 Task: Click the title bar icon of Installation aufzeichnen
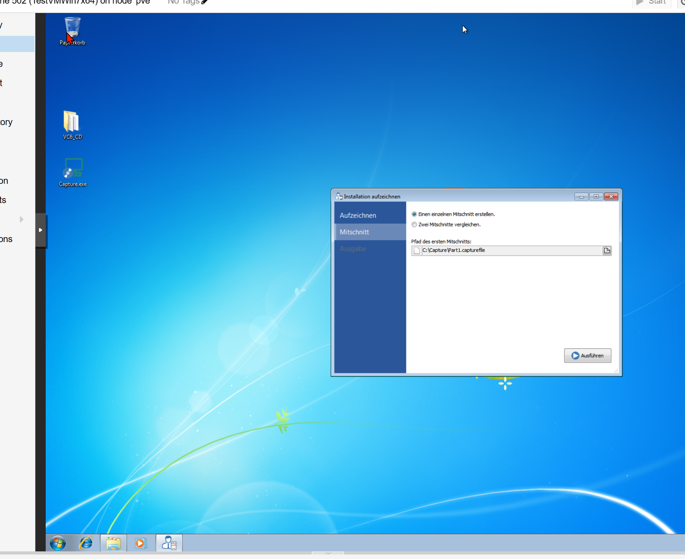[x=339, y=196]
